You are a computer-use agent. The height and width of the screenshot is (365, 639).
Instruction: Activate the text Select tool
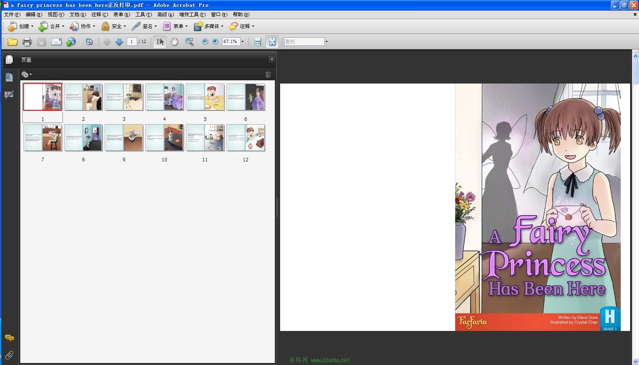[x=160, y=42]
